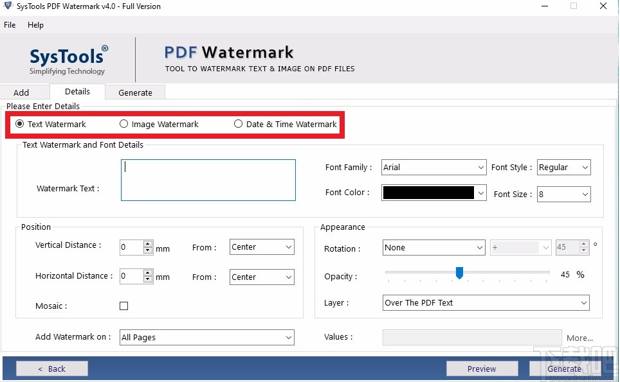The height and width of the screenshot is (382, 620).
Task: Enable Date & Time Watermark
Action: click(238, 124)
